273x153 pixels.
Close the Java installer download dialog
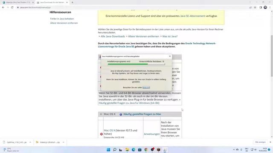(x=170, y=56)
